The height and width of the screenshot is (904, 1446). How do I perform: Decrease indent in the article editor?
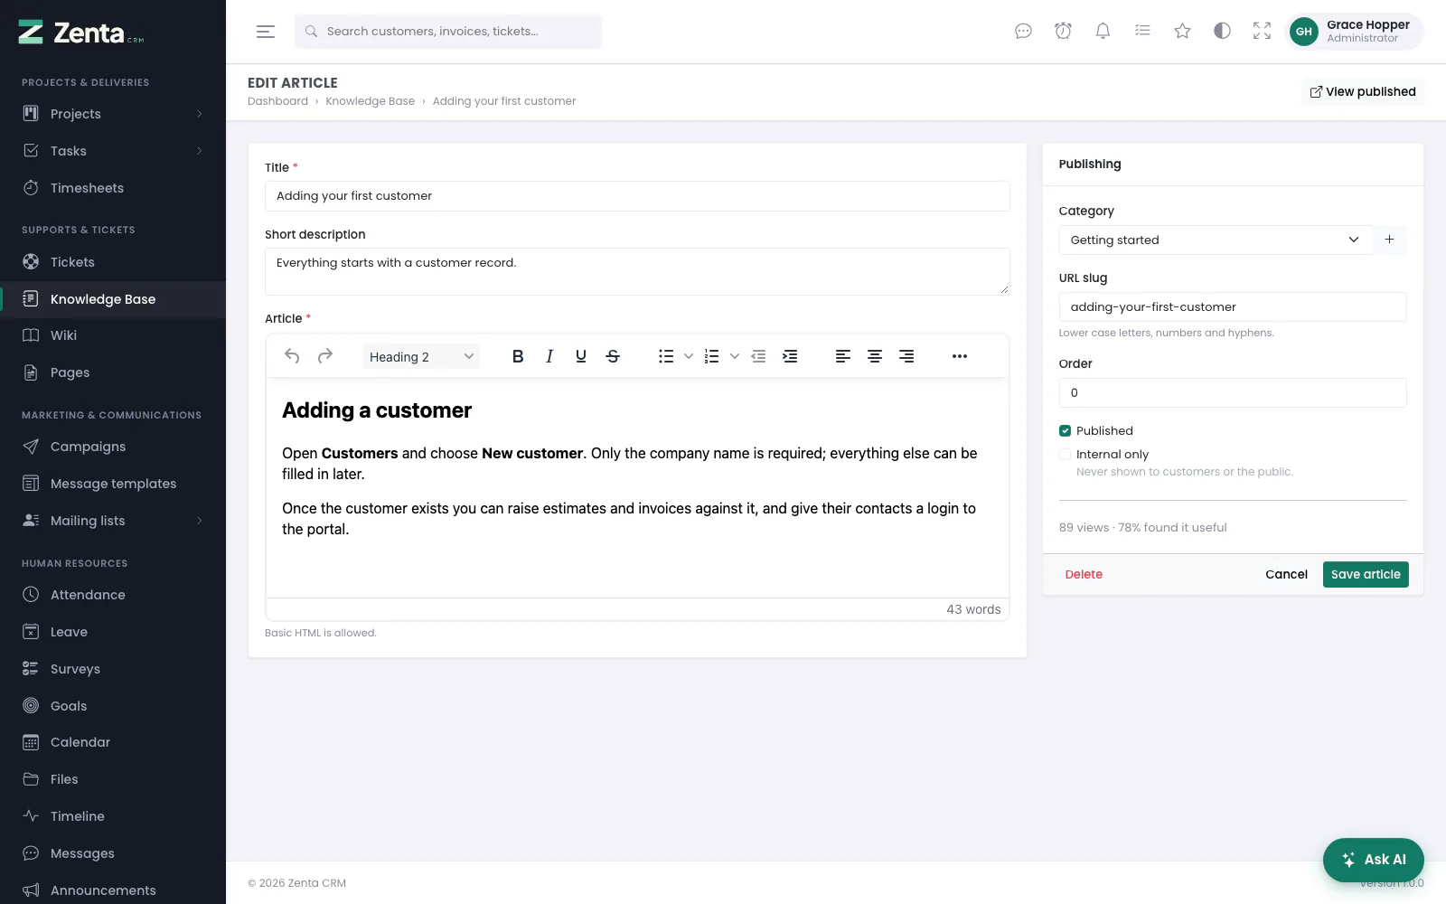tap(758, 356)
